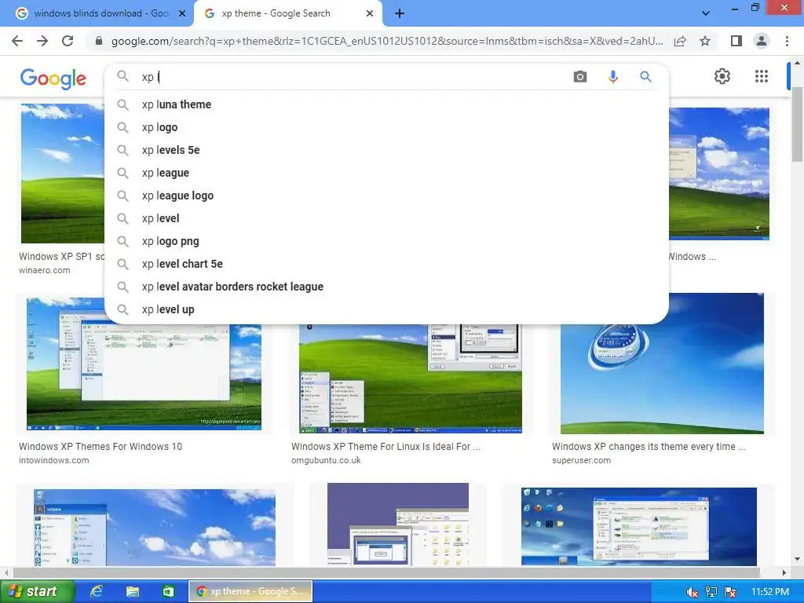Choose suggestion xp logo
This screenshot has width=804, height=603.
[386, 127]
